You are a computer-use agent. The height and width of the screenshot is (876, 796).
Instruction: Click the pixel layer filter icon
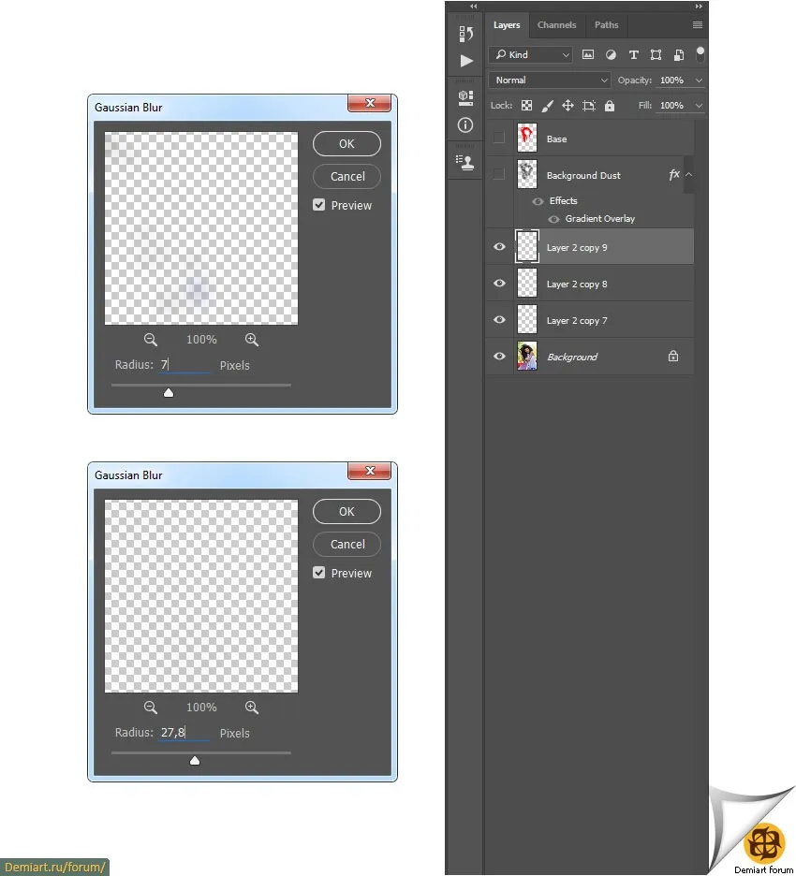click(x=588, y=54)
